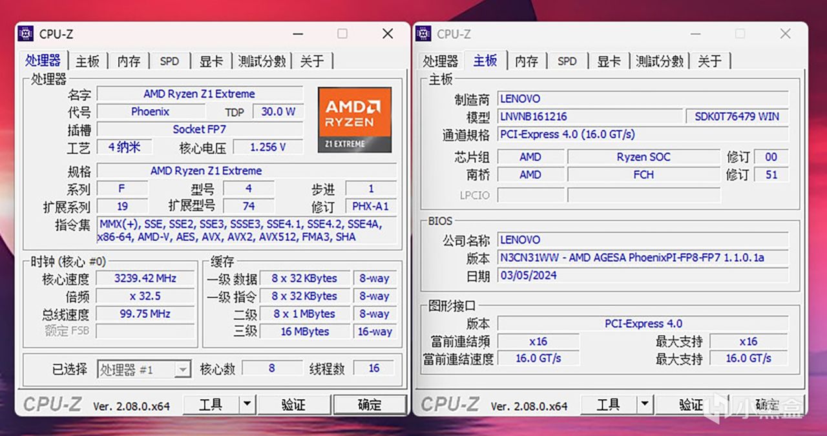
Task: Open the 内存 tab in the left window
Action: (x=129, y=61)
